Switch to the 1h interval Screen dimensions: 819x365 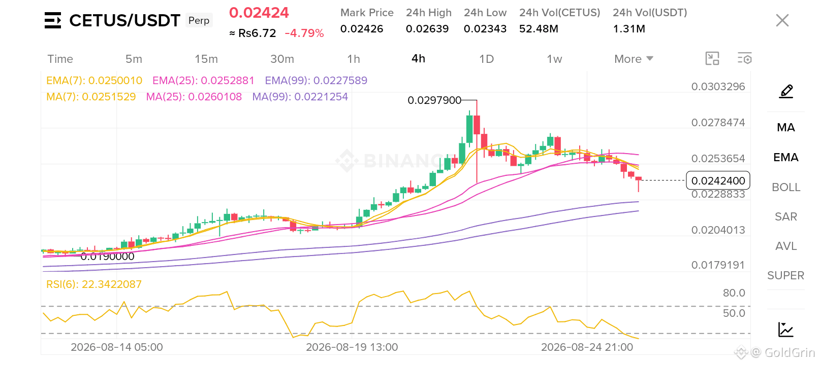pyautogui.click(x=354, y=59)
